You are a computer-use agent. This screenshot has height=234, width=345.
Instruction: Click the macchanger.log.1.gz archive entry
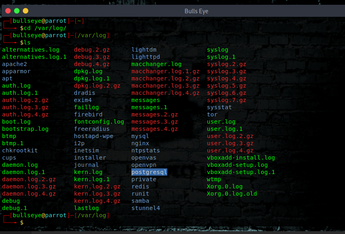[165, 71]
